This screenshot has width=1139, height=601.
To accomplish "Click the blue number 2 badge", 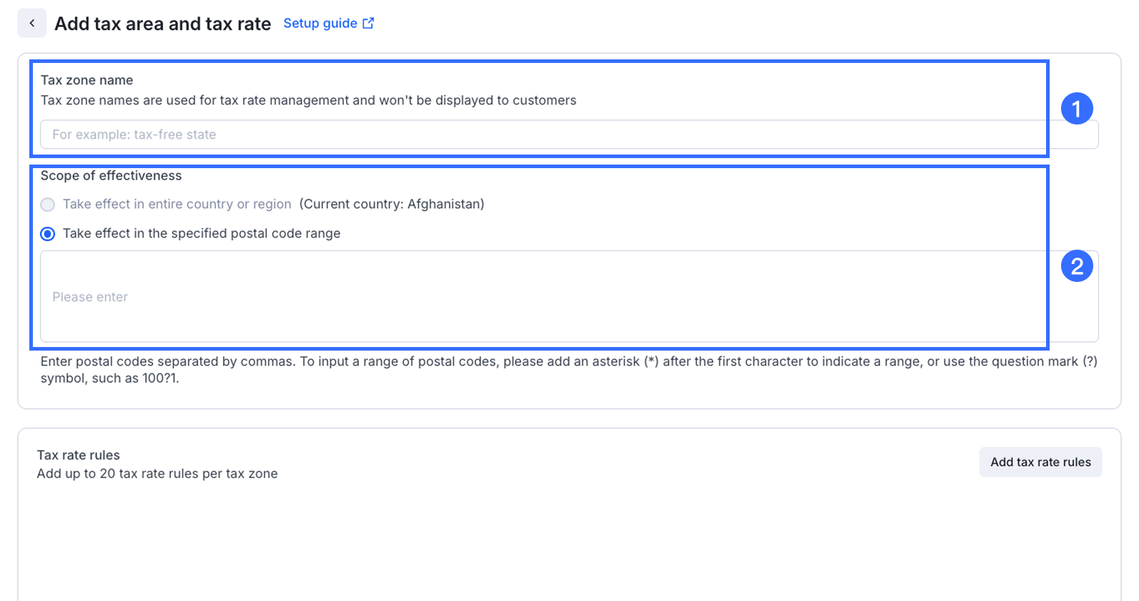I will pyautogui.click(x=1076, y=266).
